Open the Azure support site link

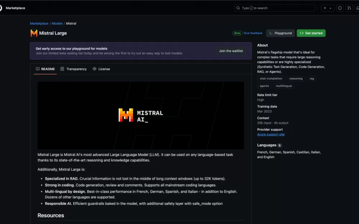tap(271, 134)
